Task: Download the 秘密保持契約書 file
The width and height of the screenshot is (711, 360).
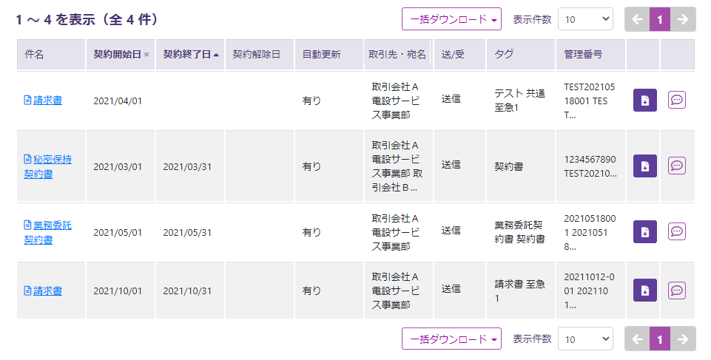Action: (x=645, y=166)
